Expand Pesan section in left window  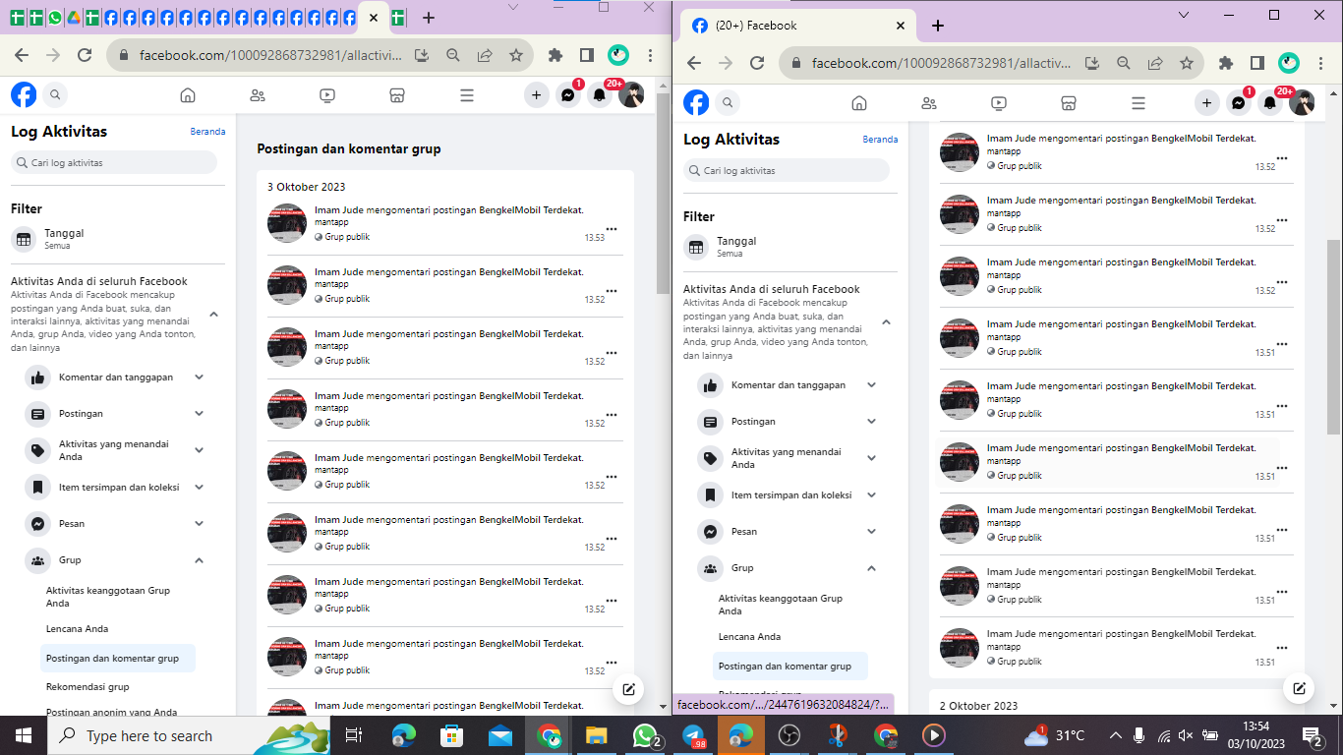coord(199,523)
